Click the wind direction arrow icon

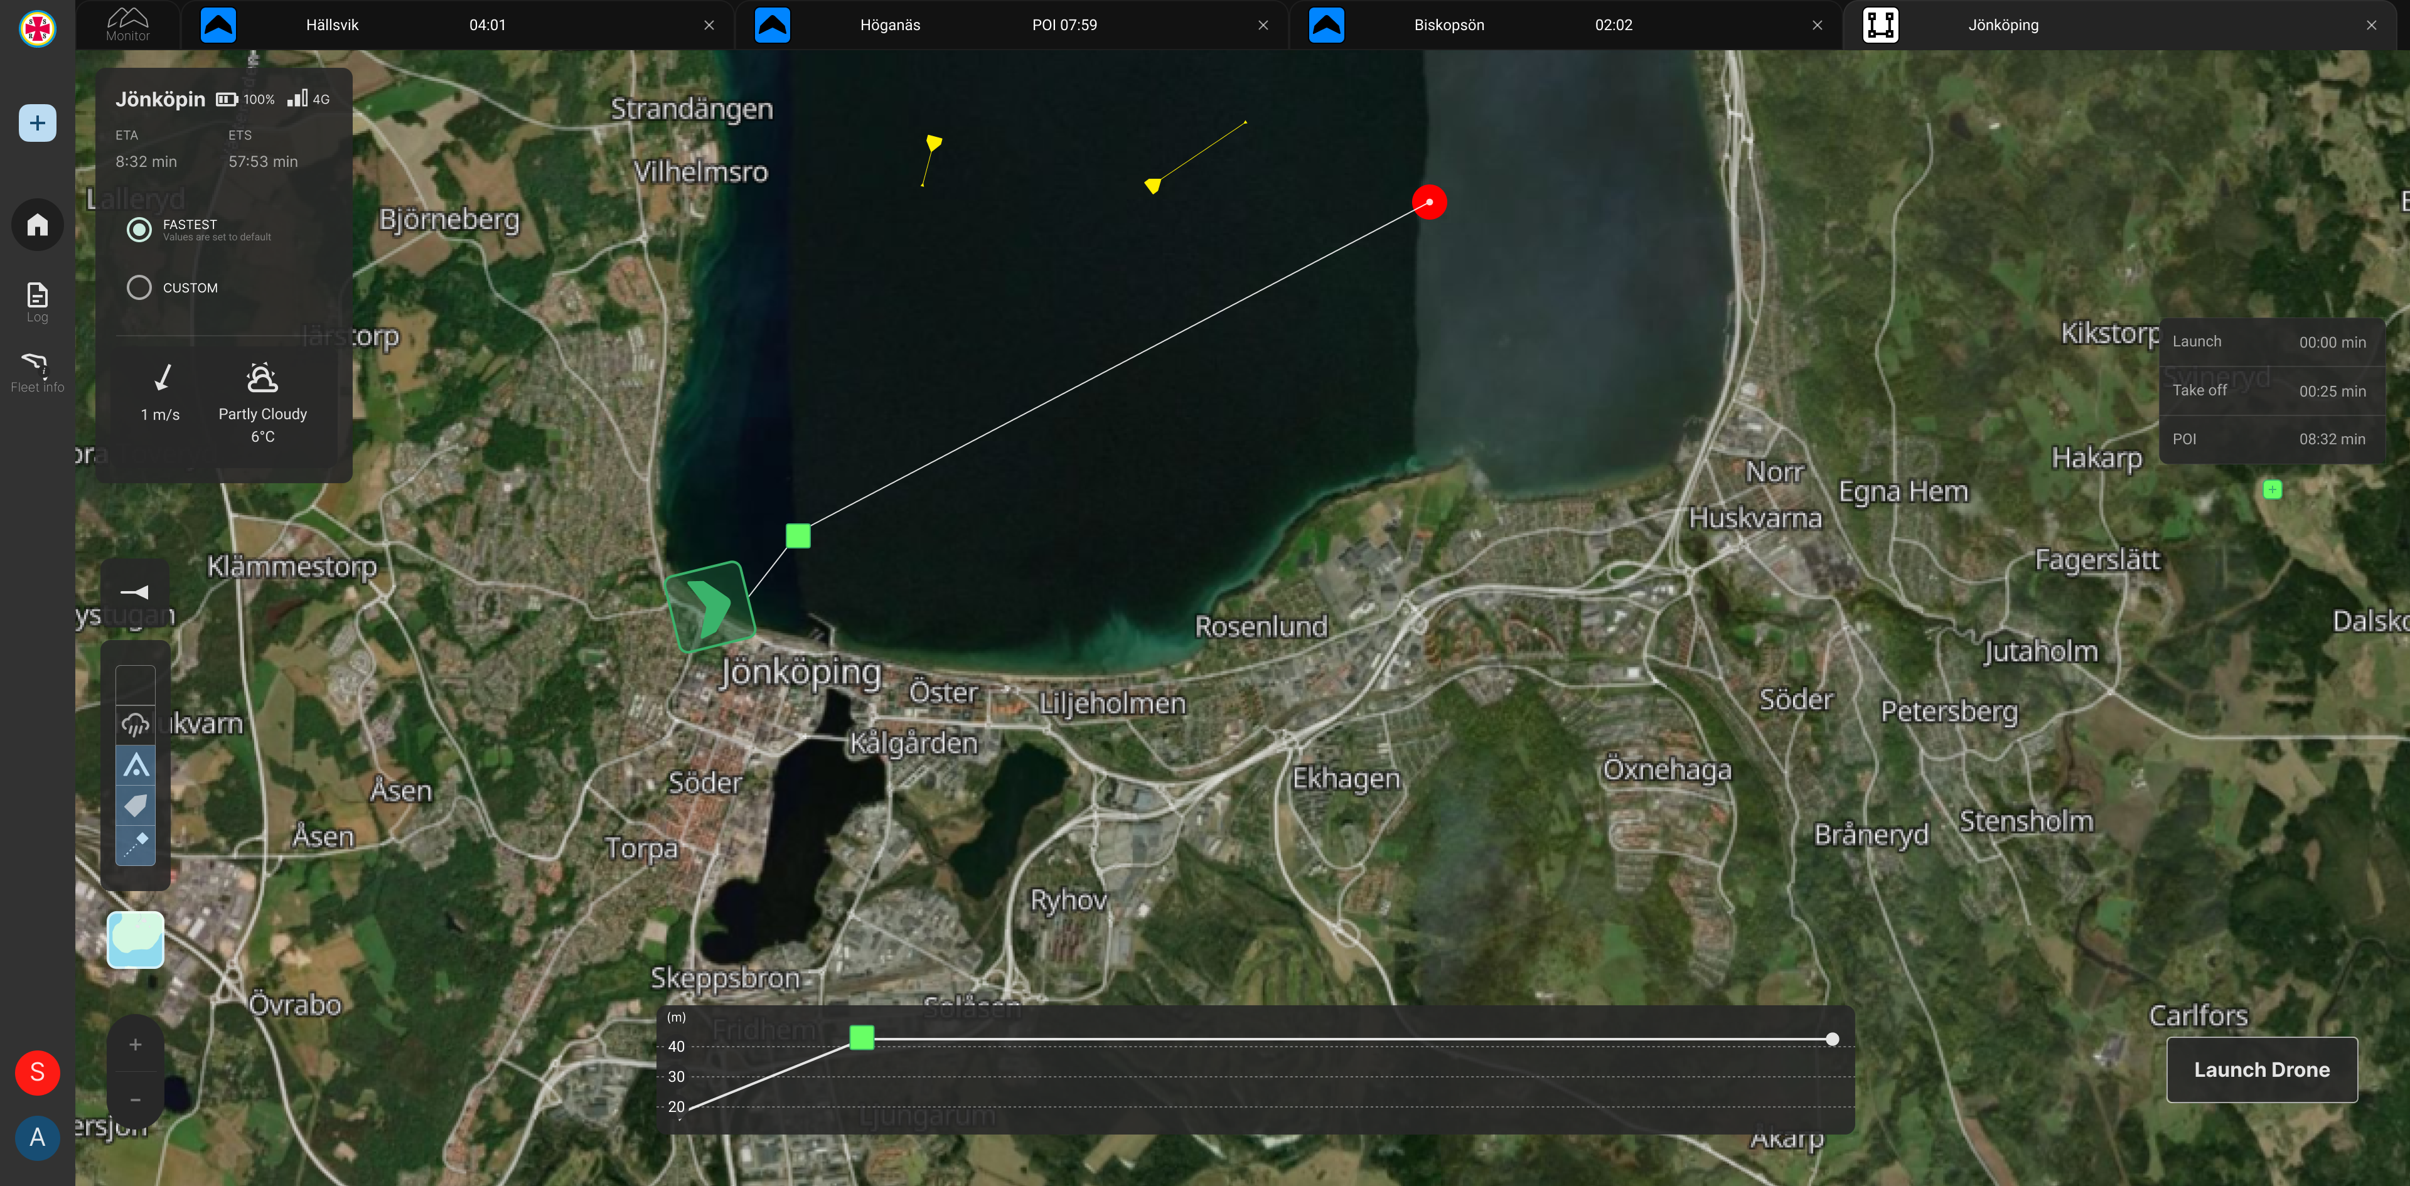[x=163, y=377]
